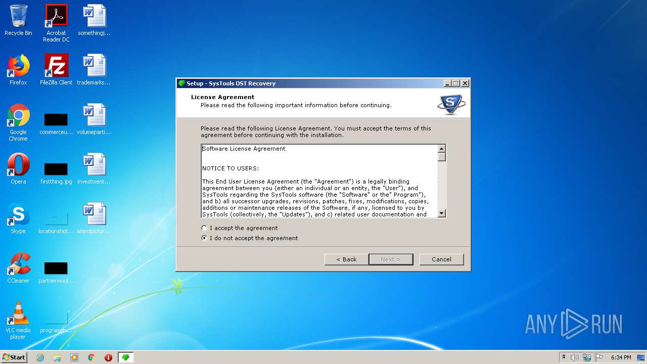Launch Google Chrome desktop shortcut
The image size is (647, 364).
pyautogui.click(x=18, y=122)
